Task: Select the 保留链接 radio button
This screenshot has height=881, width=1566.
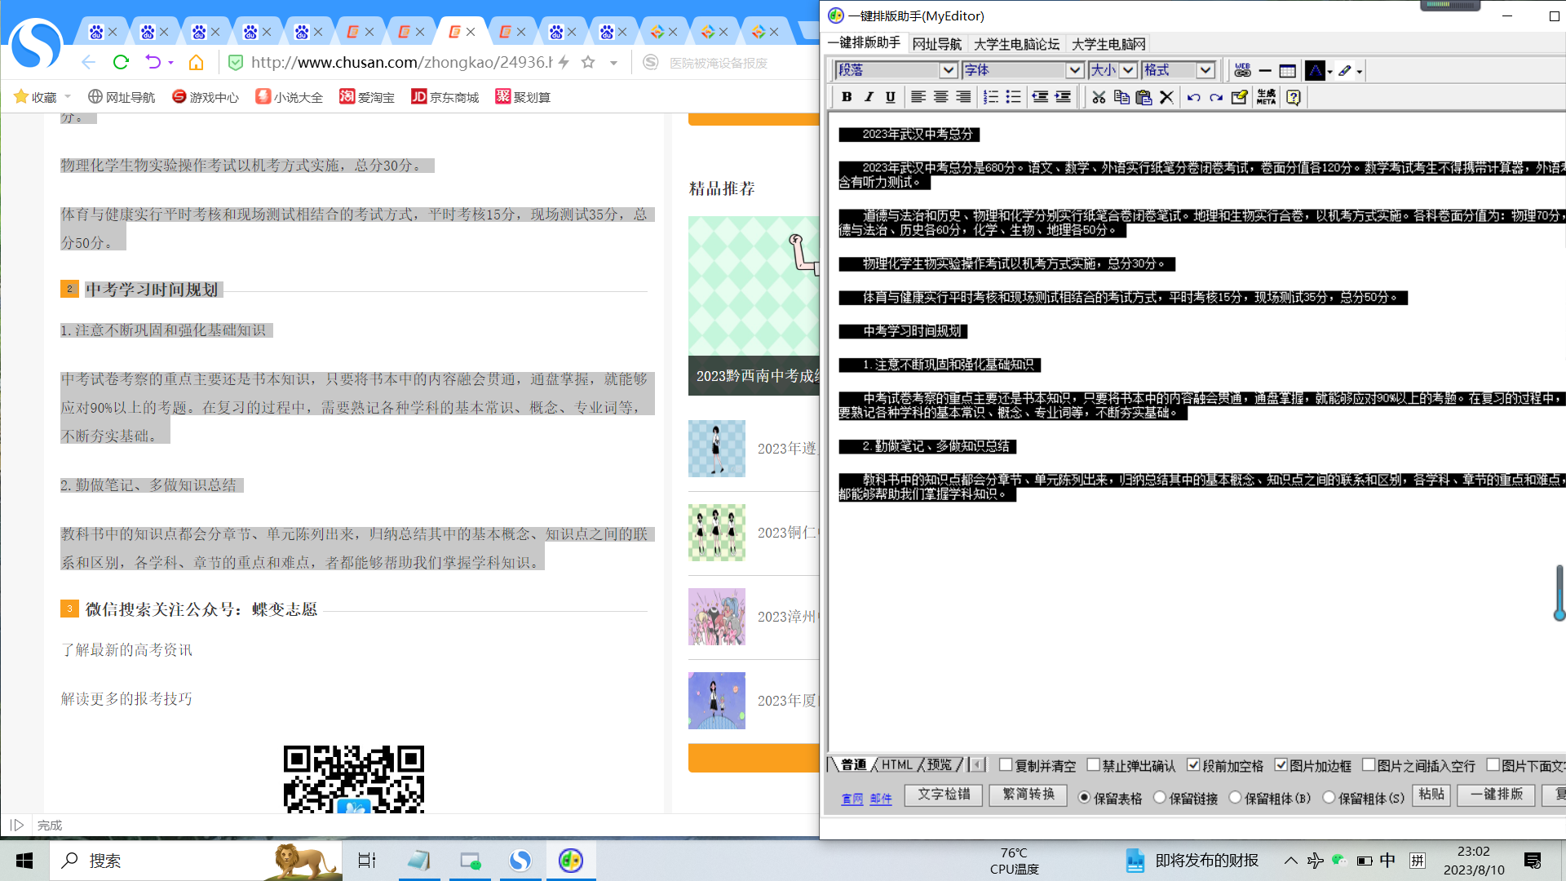Action: [1160, 798]
